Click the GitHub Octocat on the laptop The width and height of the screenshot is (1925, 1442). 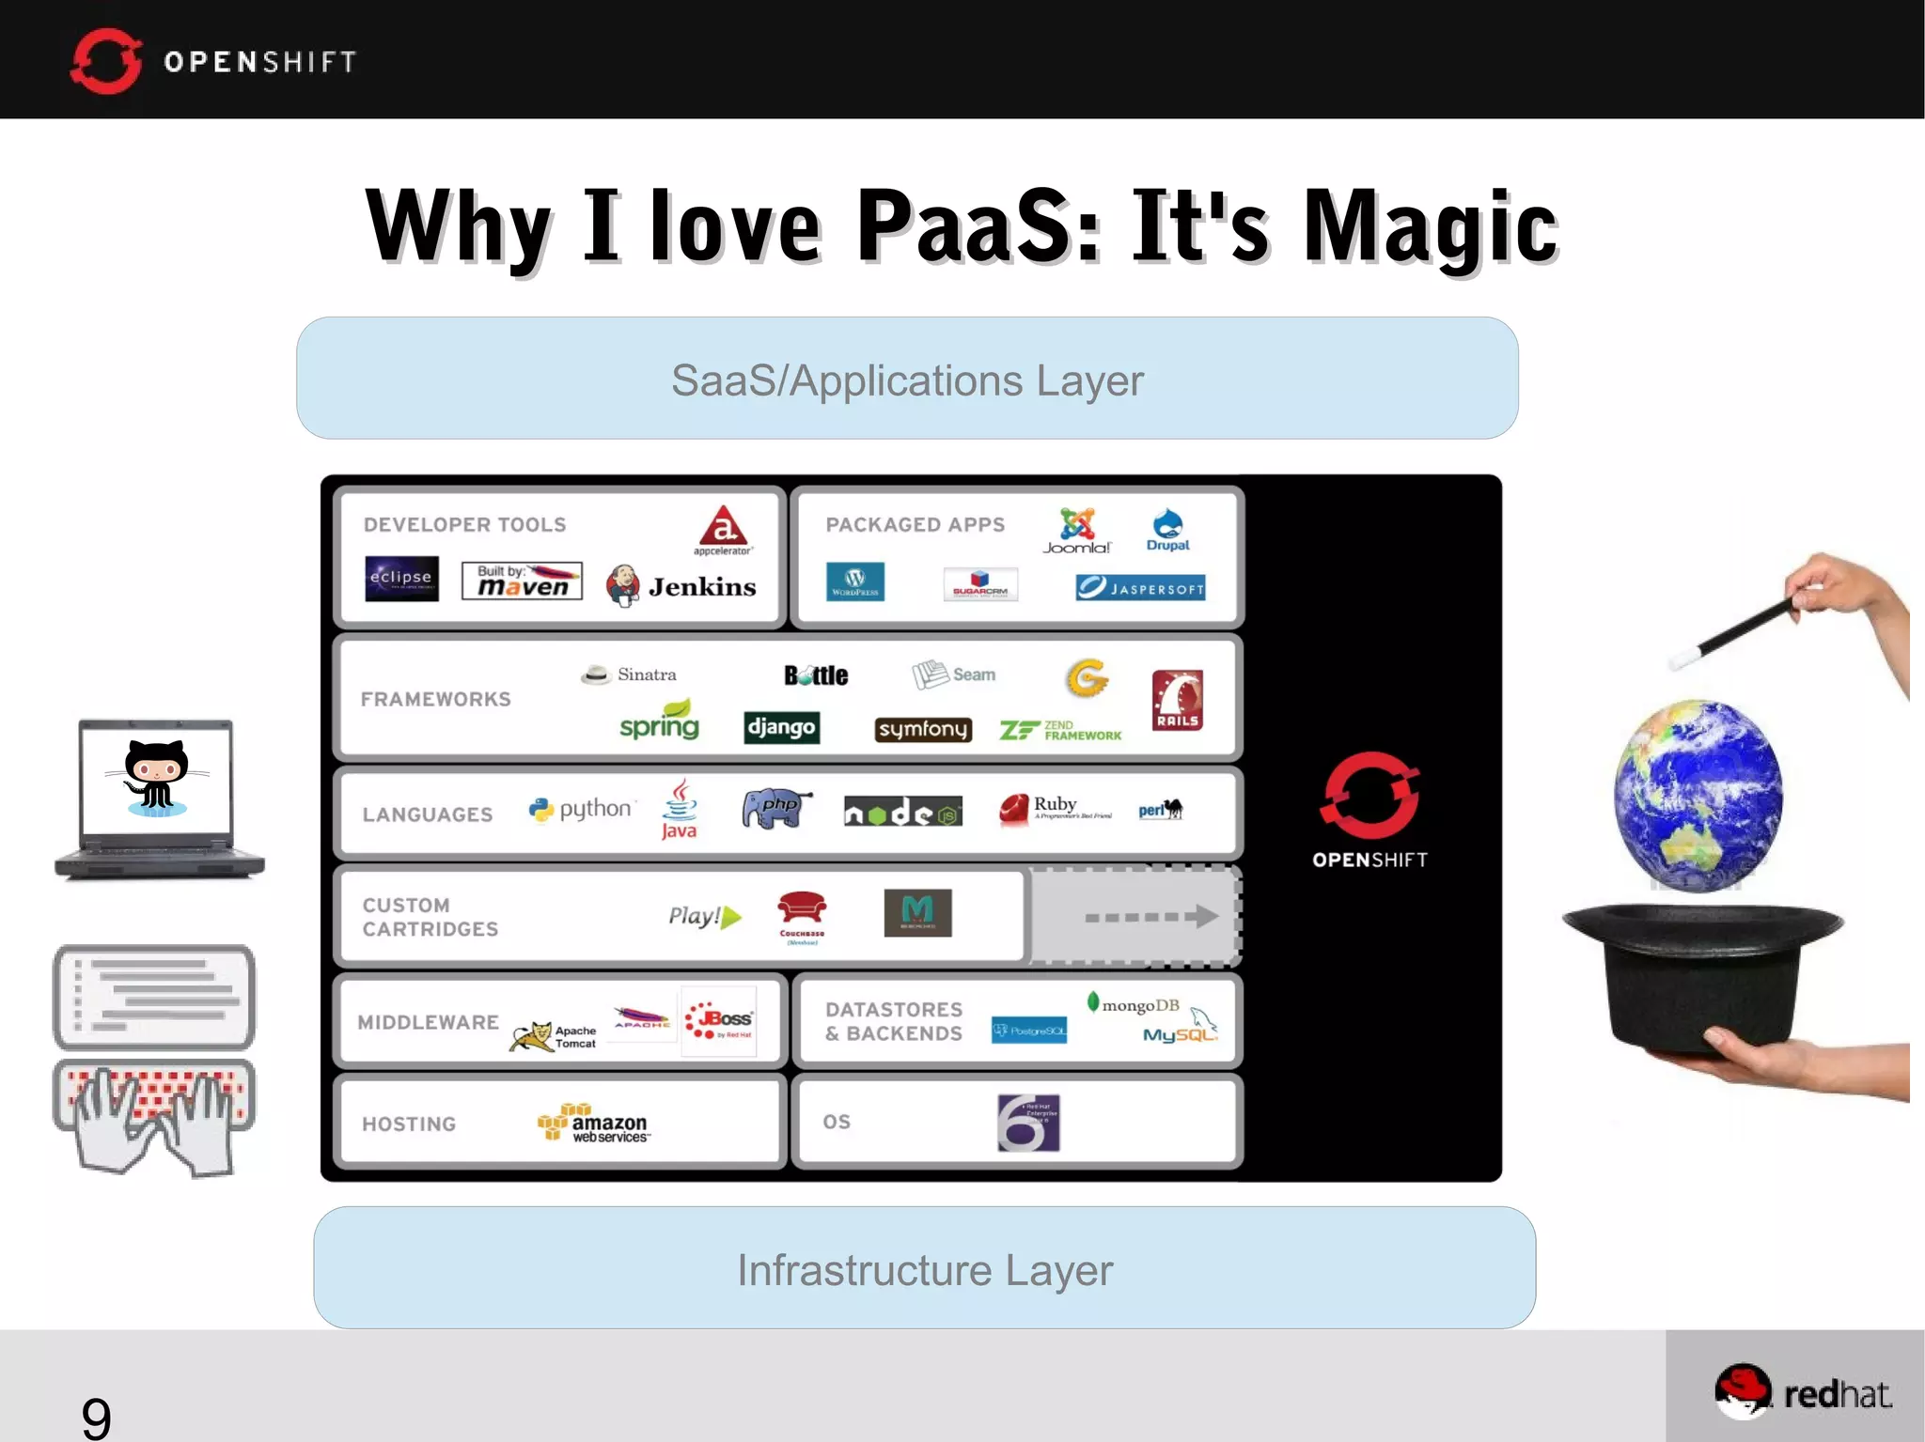(x=157, y=778)
